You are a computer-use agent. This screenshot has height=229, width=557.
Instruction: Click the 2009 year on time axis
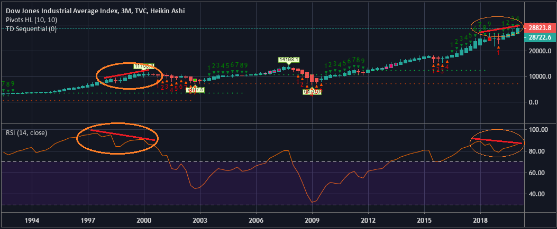pyautogui.click(x=312, y=220)
